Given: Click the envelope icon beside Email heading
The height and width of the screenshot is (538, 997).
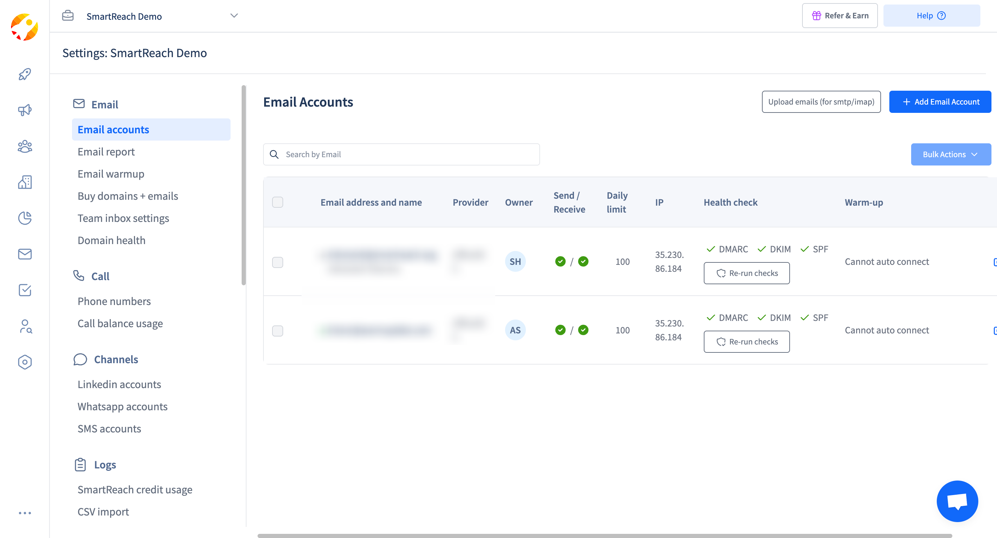Looking at the screenshot, I should 79,104.
